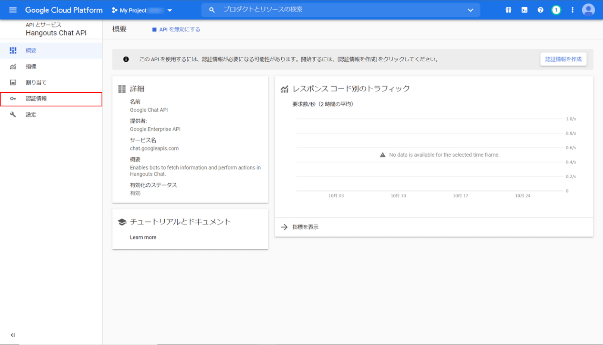This screenshot has width=603, height=345.
Task: Select 割り当て in the sidebar
Action: tap(51, 82)
